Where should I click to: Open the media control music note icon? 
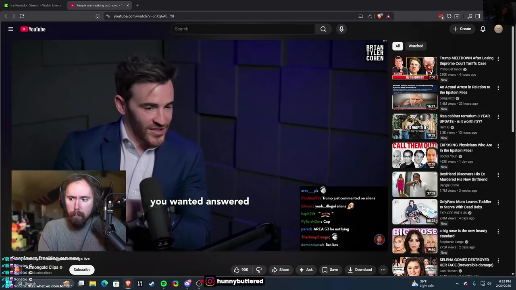(x=470, y=16)
